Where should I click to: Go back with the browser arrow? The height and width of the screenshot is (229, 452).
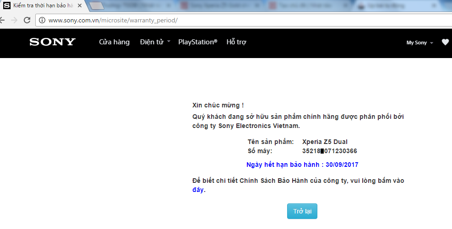coord(2,20)
